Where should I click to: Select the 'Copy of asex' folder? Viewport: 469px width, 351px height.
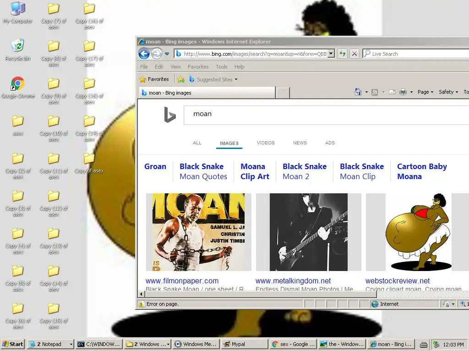pos(89,163)
